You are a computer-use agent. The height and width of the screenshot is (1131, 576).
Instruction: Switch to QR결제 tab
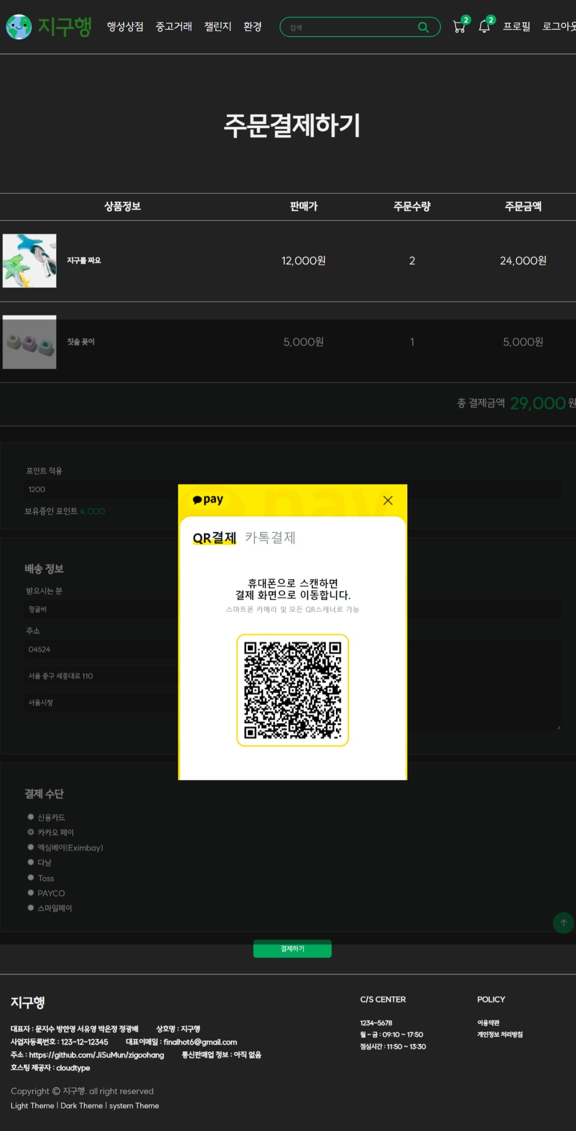click(x=214, y=538)
